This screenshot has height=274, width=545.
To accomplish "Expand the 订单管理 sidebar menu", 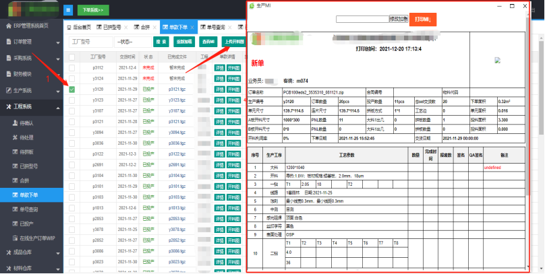I will (27, 42).
